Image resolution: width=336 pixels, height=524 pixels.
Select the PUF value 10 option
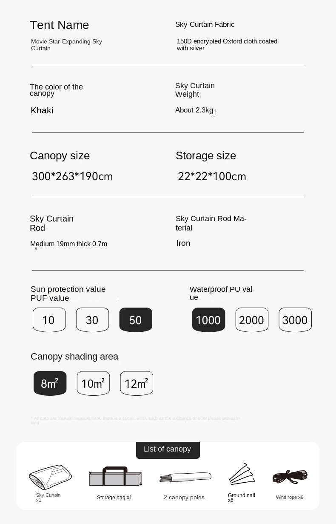pos(49,320)
